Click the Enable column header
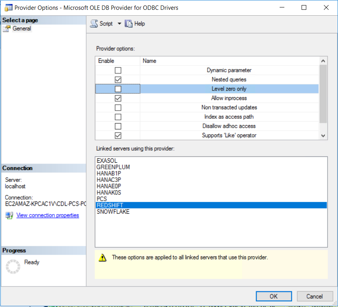 pyautogui.click(x=117, y=61)
